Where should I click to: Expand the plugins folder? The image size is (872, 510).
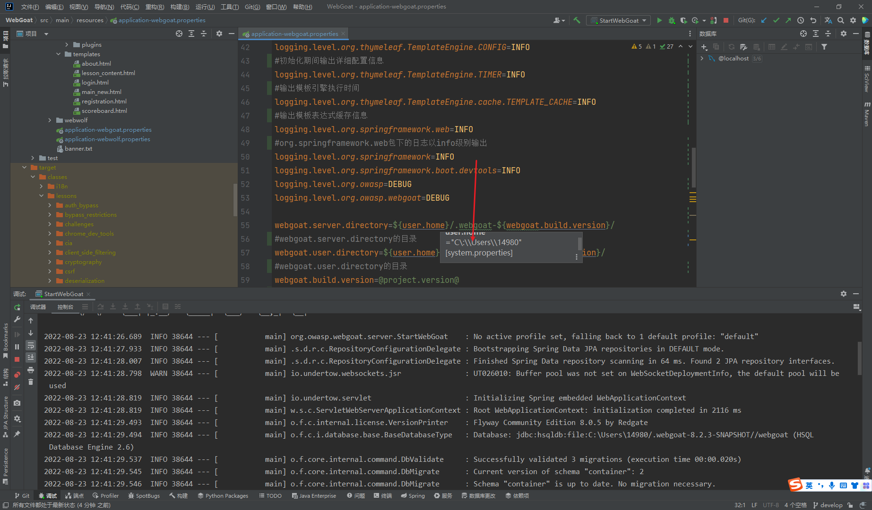[67, 45]
